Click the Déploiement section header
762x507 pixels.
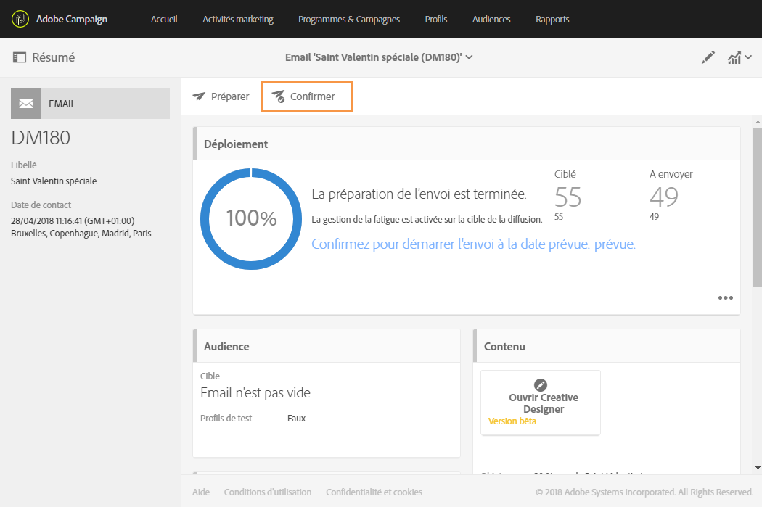[467, 144]
